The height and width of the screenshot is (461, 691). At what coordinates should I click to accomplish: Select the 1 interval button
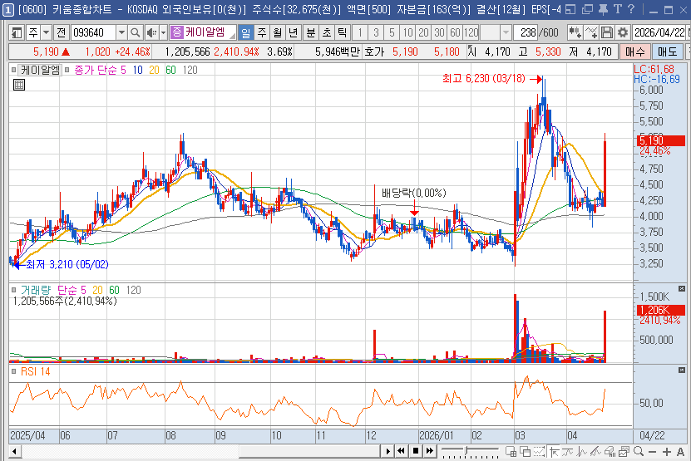click(x=360, y=32)
